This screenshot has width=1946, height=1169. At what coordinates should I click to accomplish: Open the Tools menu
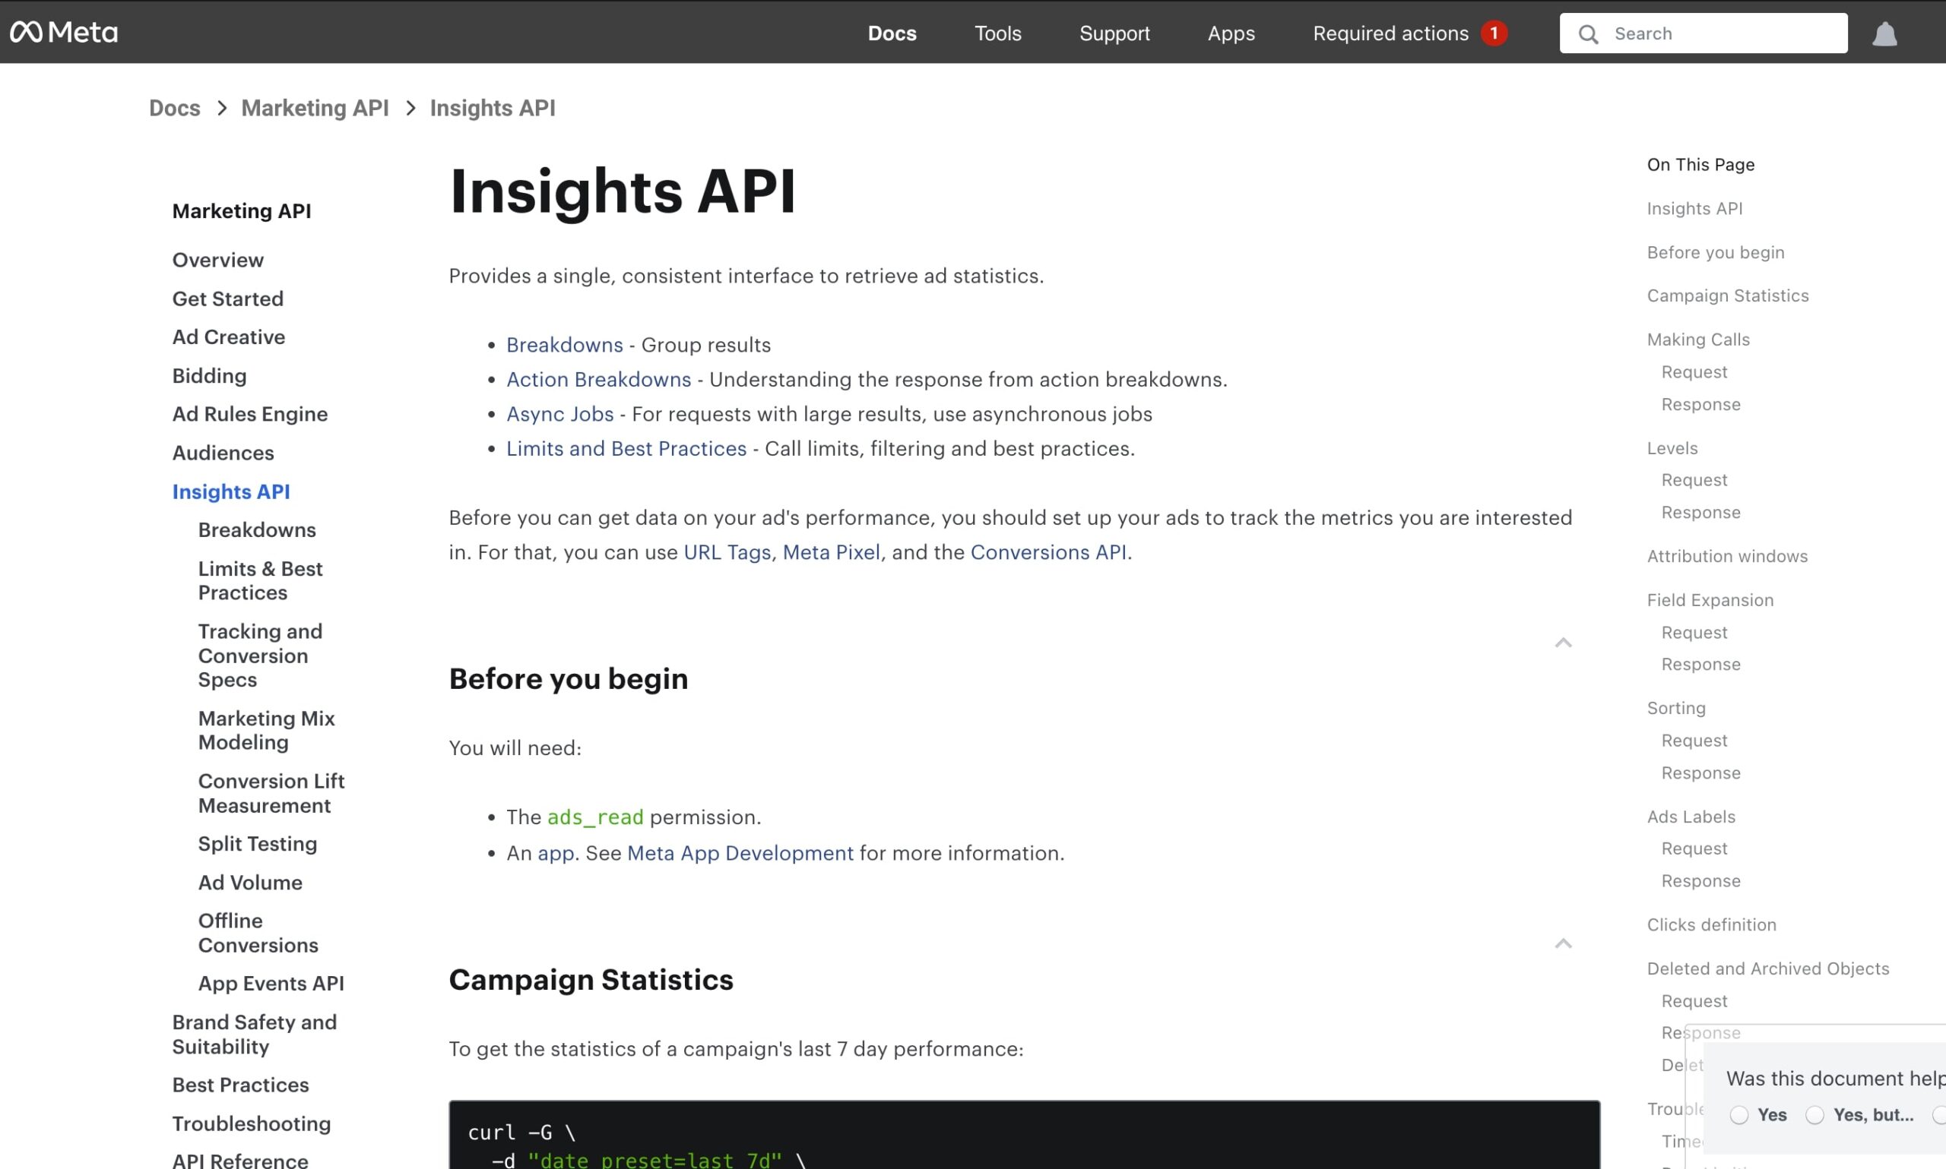click(997, 33)
